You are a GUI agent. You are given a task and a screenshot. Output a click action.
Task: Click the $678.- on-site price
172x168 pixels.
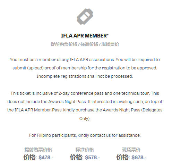139,157
